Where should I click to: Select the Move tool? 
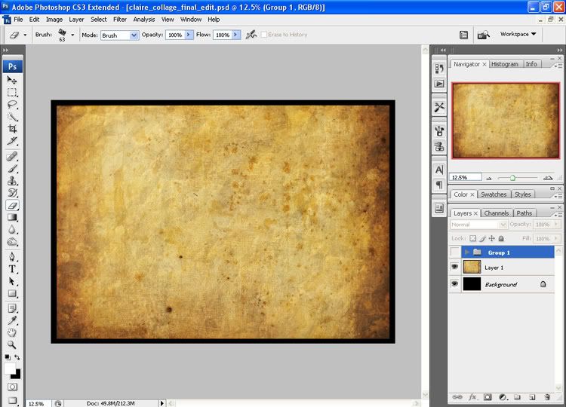click(x=12, y=80)
